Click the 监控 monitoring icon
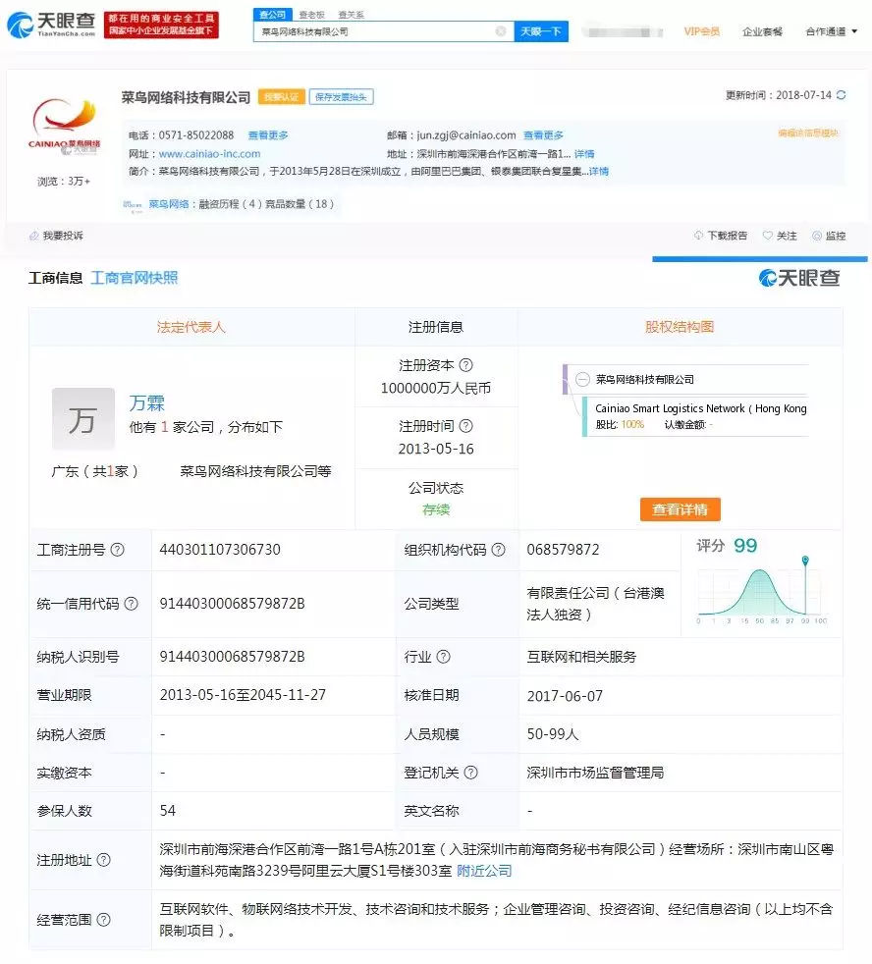This screenshot has width=872, height=964. pyautogui.click(x=816, y=235)
